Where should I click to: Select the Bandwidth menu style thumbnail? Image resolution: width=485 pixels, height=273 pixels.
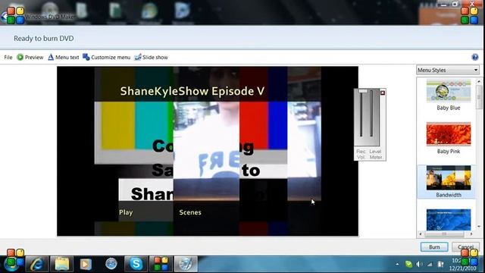coord(449,177)
